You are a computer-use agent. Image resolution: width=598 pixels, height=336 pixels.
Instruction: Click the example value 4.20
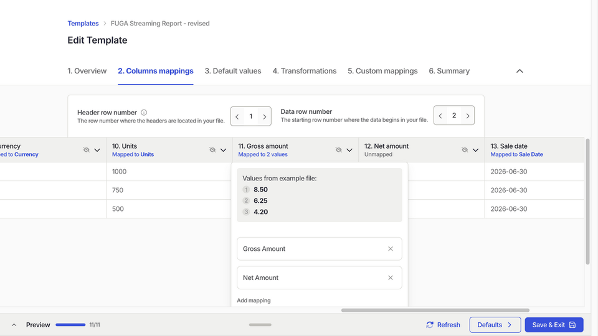pyautogui.click(x=260, y=212)
